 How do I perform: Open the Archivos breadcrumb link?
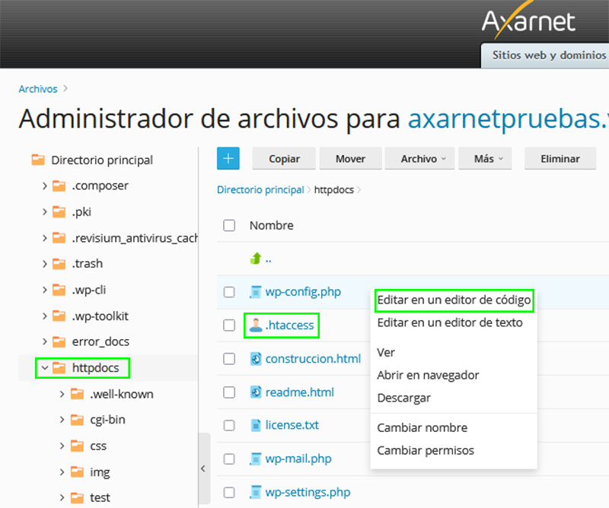(x=38, y=89)
